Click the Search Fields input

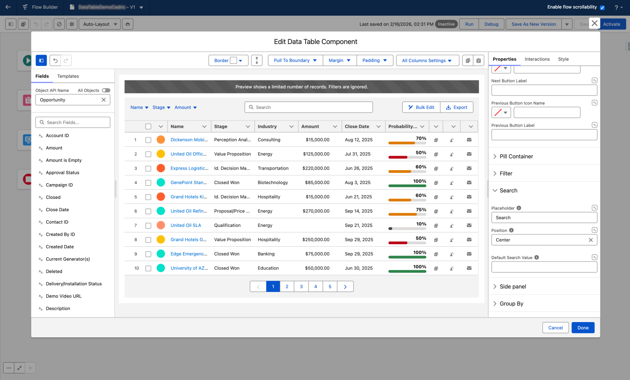click(73, 122)
